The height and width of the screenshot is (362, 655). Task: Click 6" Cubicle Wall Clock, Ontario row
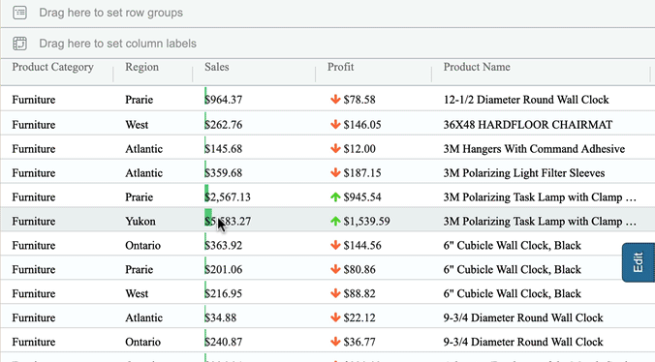[513, 246]
